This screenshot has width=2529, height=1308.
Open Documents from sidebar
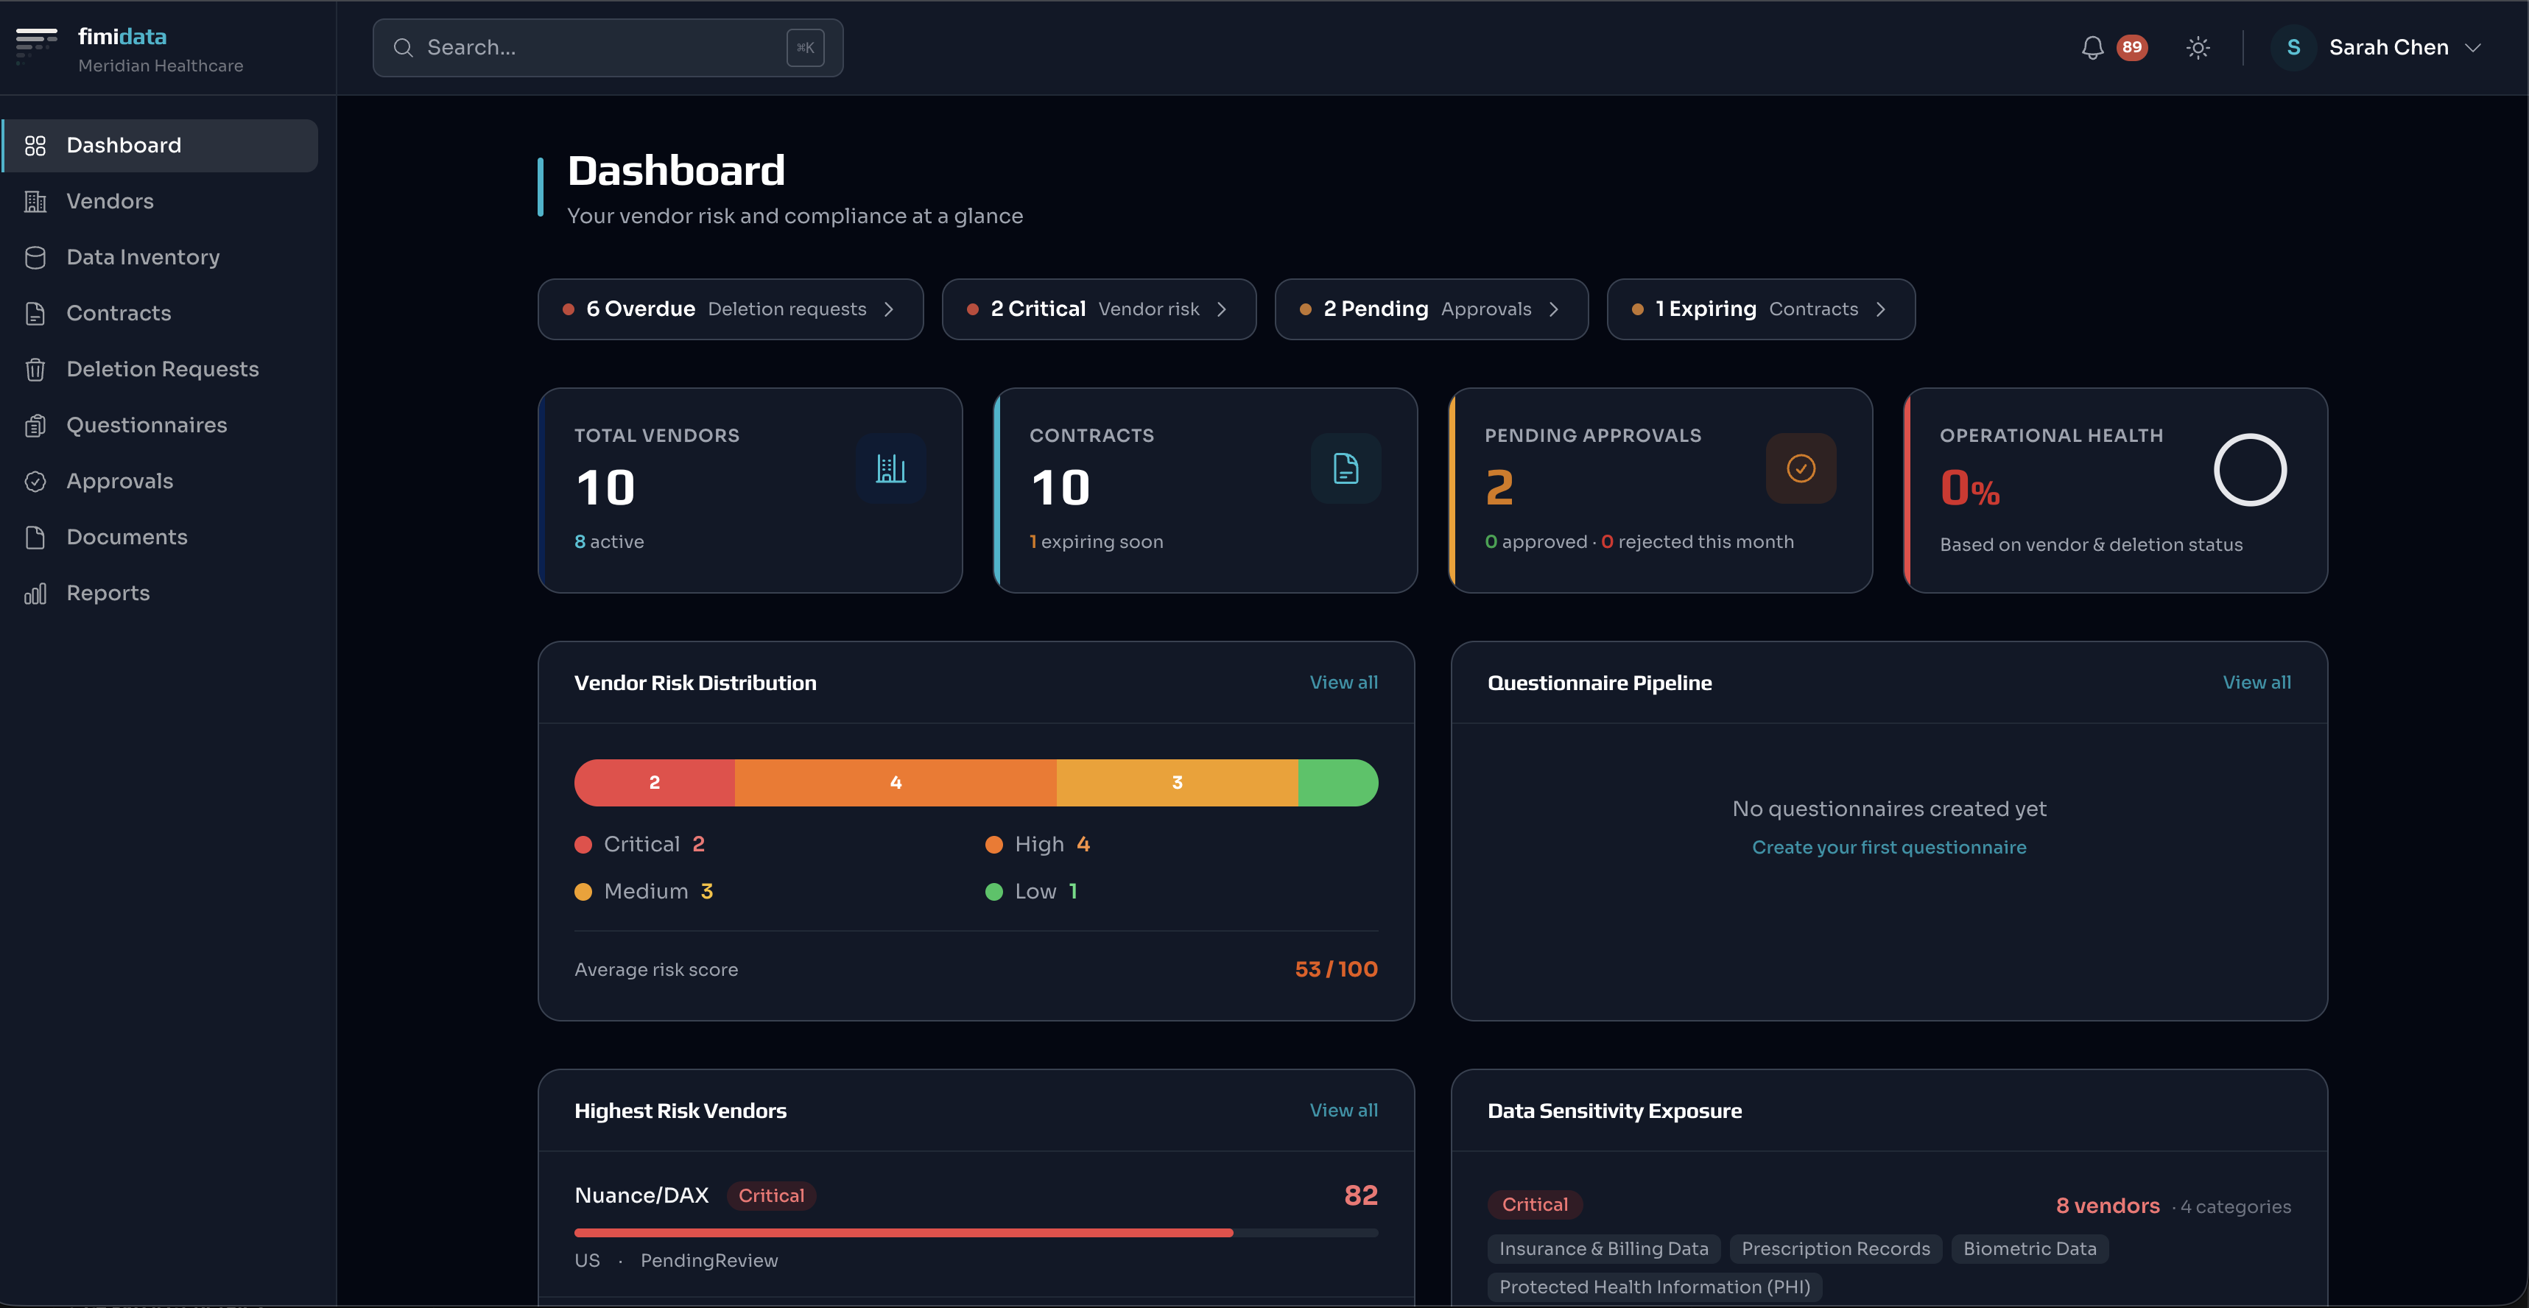coord(160,537)
